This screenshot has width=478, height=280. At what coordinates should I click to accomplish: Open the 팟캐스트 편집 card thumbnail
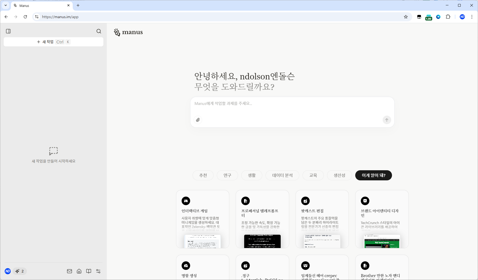coord(322,241)
